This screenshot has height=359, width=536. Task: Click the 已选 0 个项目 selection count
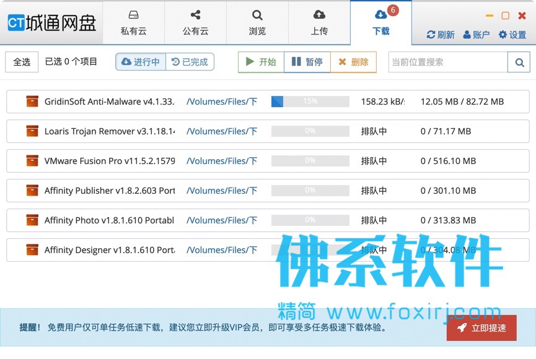71,61
